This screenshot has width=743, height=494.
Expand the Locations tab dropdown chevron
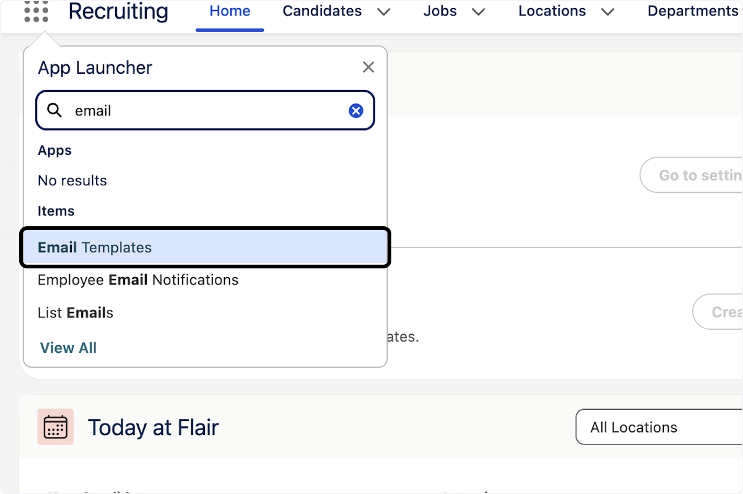[607, 12]
